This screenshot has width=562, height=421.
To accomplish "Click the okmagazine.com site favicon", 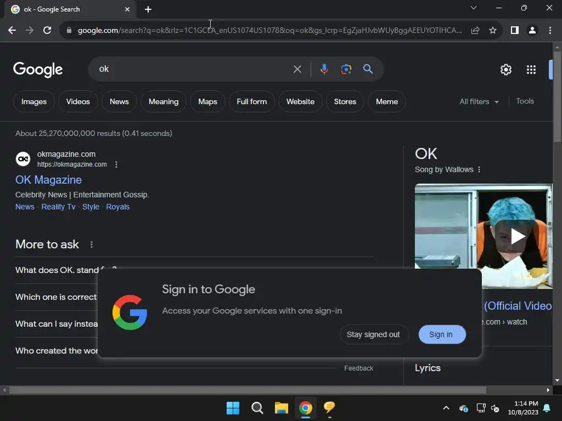I will (23, 159).
